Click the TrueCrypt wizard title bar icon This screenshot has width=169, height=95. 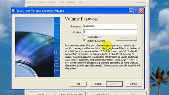coord(13,11)
